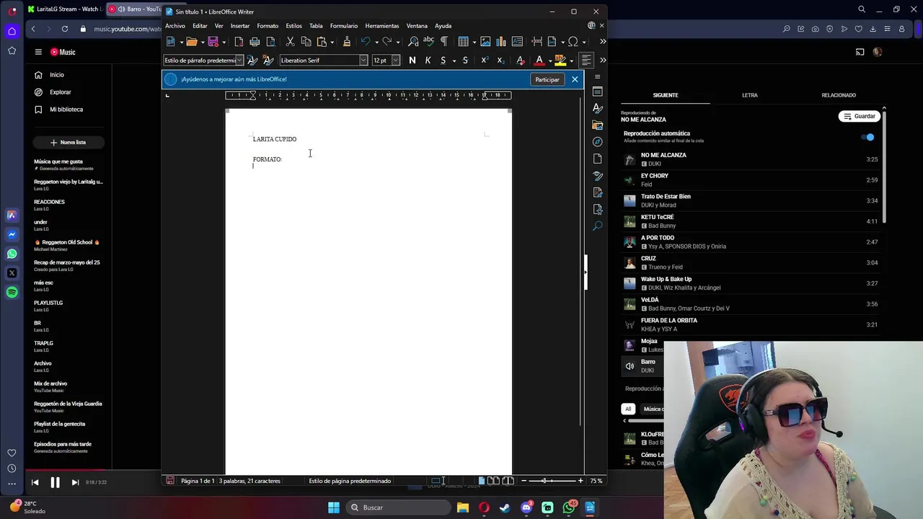This screenshot has height=519, width=923.
Task: Click Nueva lista in YouTube Music sidebar
Action: click(68, 143)
